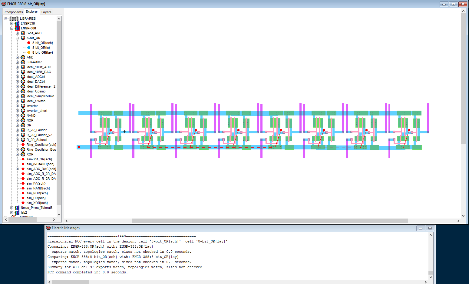Open the 8-bit_OR{lay} layout icon
This screenshot has width=469, height=284.
point(29,52)
